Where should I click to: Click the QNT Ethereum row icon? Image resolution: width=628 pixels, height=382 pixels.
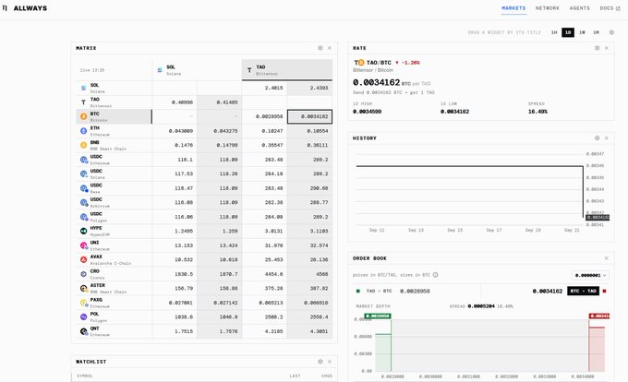[x=84, y=331]
